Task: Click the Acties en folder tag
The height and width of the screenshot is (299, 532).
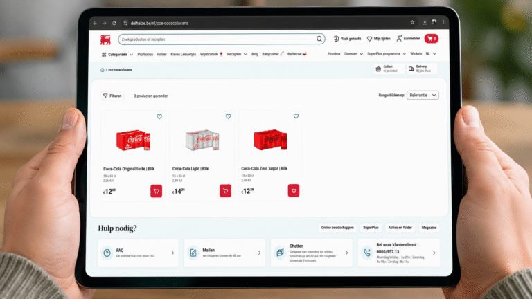Action: [400, 228]
